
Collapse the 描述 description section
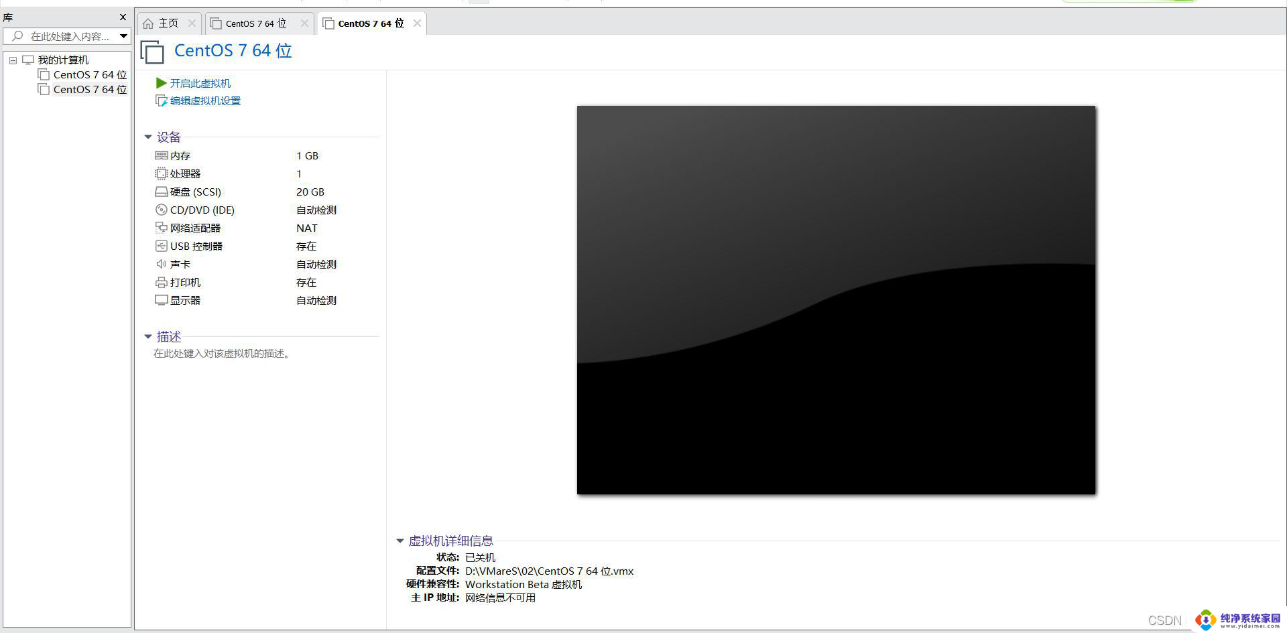(x=148, y=337)
